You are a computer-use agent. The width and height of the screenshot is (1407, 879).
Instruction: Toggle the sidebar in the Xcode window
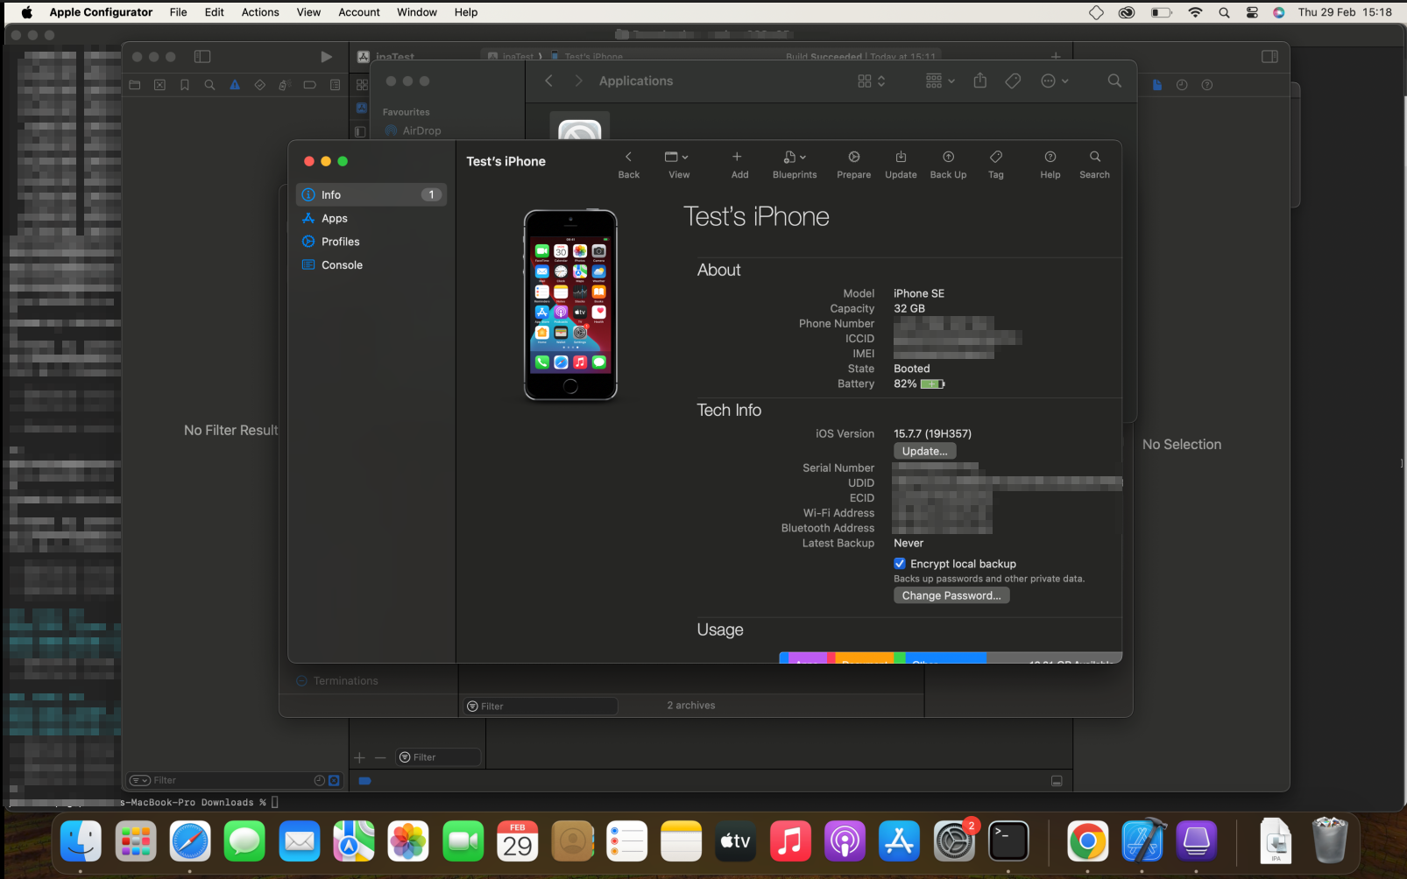pos(202,56)
